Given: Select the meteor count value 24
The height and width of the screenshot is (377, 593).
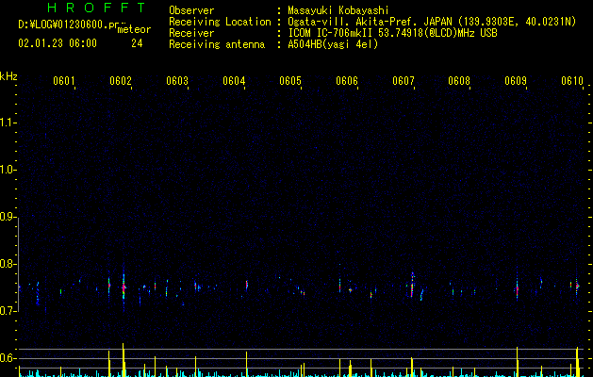Looking at the screenshot, I should [137, 43].
